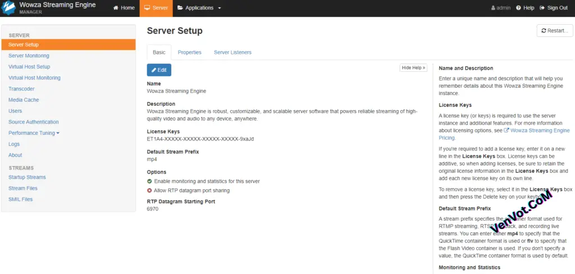
Task: Click the red X icon for RTP port sharing
Action: [149, 190]
